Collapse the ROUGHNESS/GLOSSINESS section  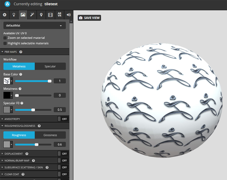(x=2, y=126)
